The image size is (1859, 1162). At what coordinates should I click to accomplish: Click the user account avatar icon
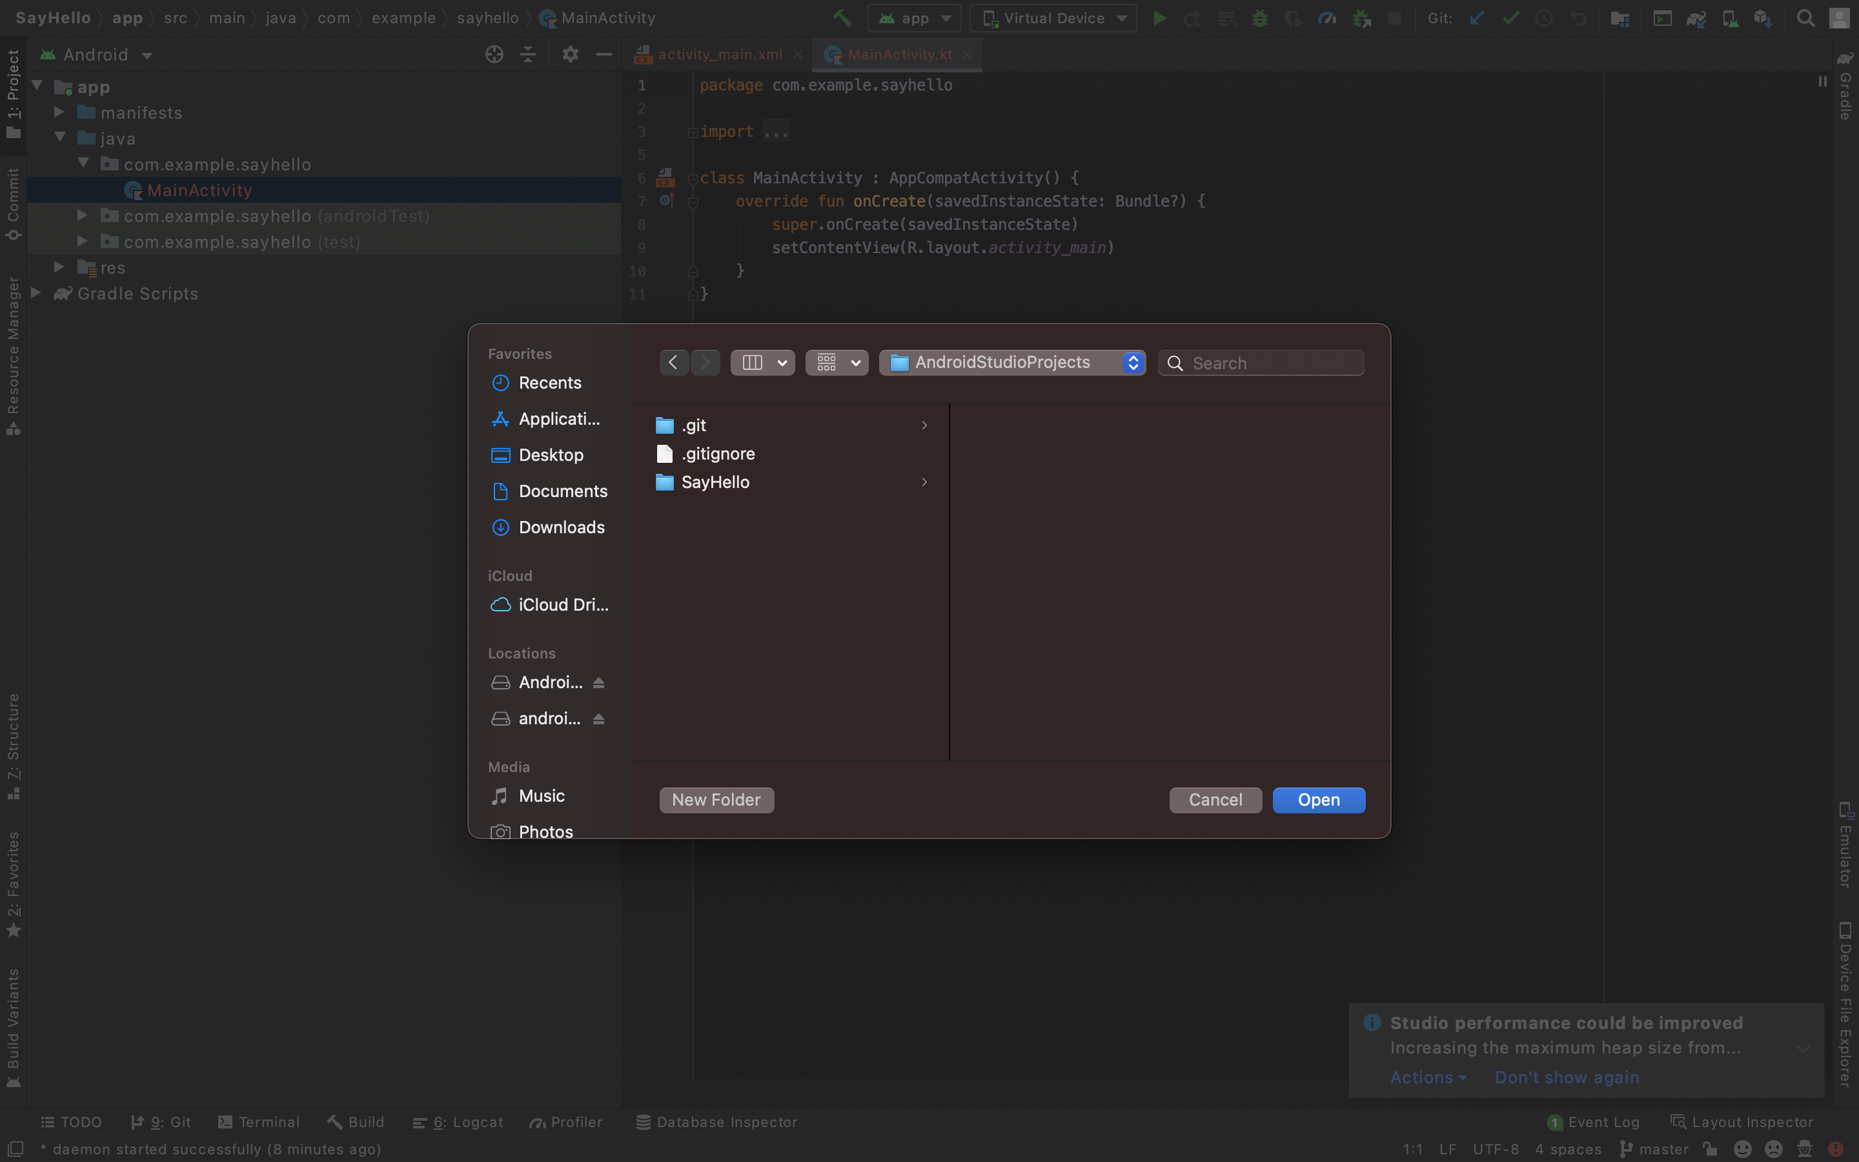pos(1839,17)
